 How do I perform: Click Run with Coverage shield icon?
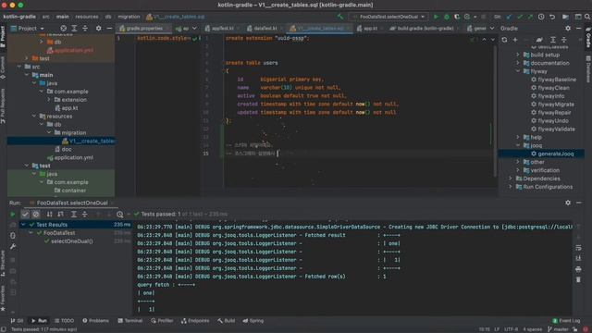tap(457, 17)
